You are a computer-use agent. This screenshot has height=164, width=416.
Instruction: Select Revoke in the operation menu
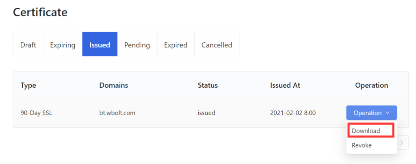(362, 145)
